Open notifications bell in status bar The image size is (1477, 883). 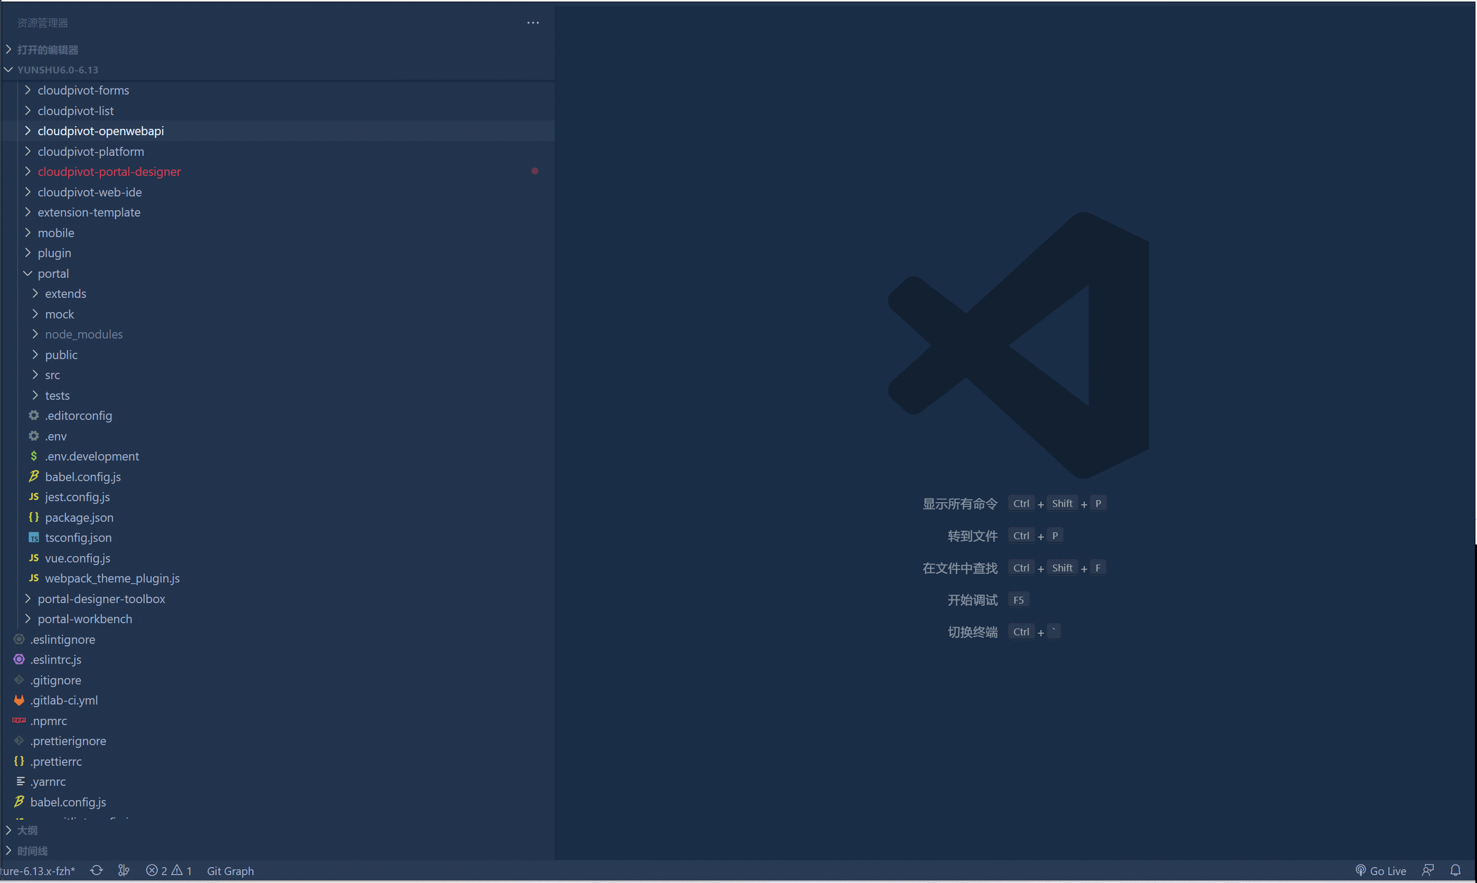pyautogui.click(x=1455, y=870)
